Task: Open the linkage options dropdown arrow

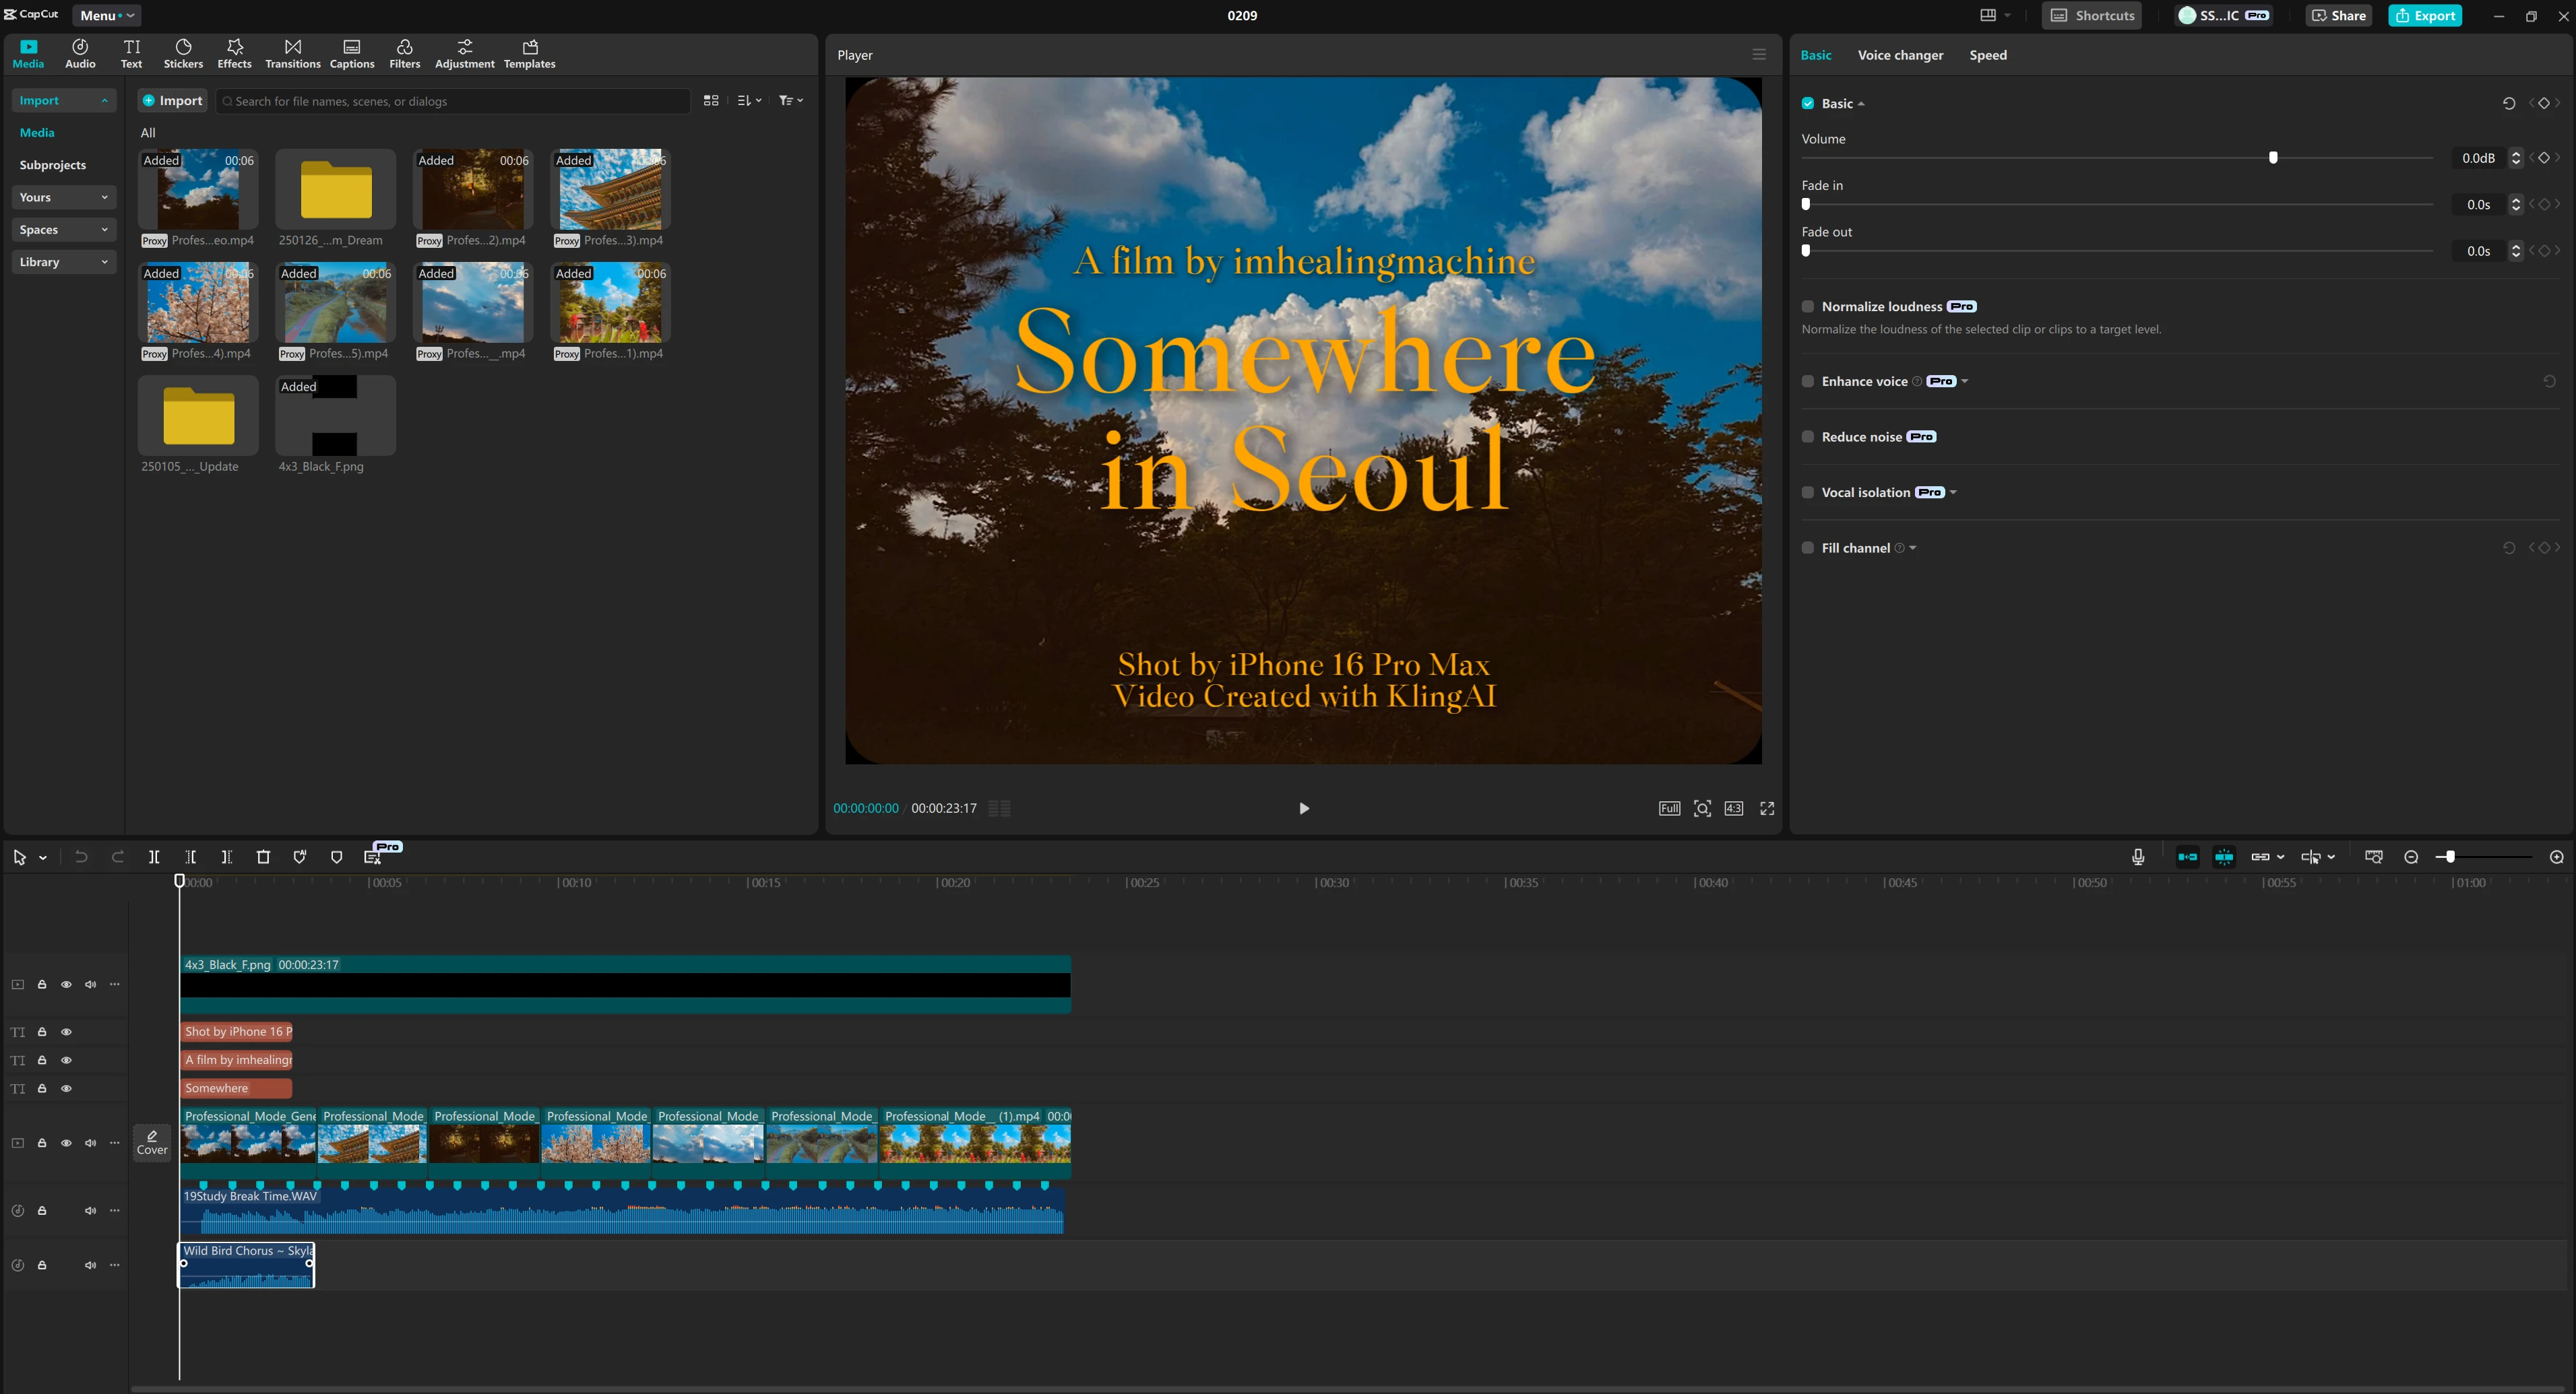Action: (x=2280, y=857)
